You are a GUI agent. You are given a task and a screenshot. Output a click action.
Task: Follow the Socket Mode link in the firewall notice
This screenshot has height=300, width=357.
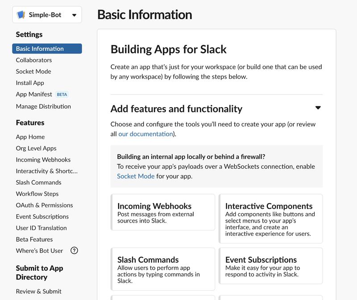click(x=136, y=176)
